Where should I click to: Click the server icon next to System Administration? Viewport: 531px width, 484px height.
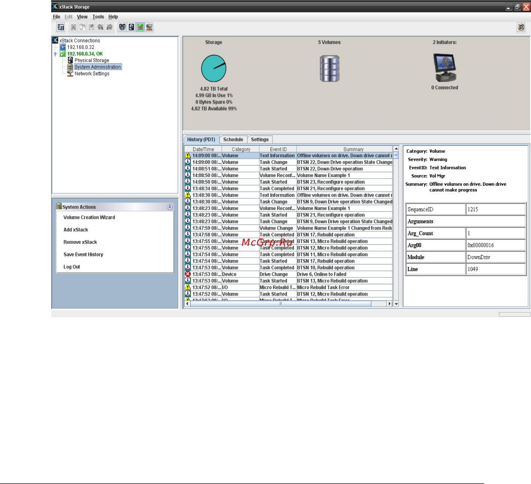pos(70,67)
